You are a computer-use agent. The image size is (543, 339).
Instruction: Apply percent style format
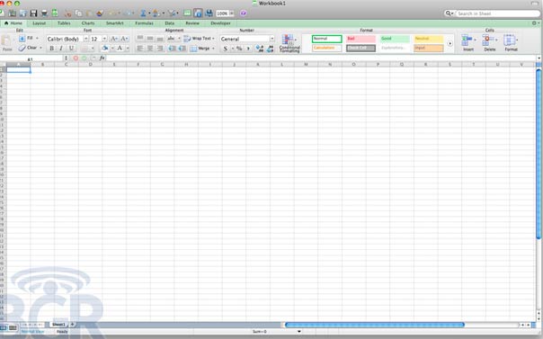point(239,49)
